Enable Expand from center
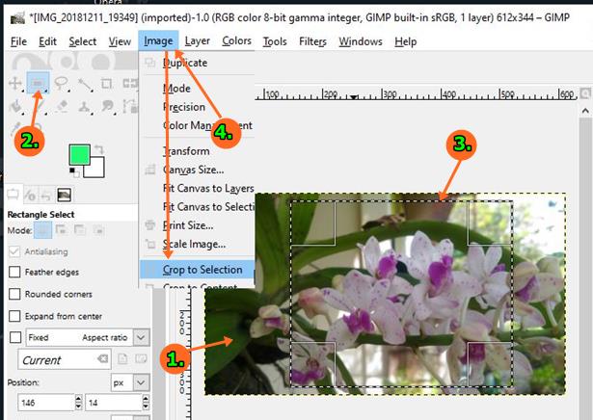The height and width of the screenshot is (420, 593). point(14,316)
